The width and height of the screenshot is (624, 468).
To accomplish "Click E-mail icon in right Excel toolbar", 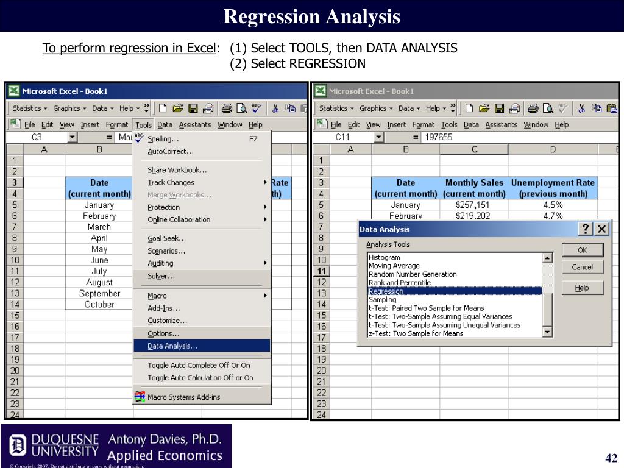I will tap(514, 108).
